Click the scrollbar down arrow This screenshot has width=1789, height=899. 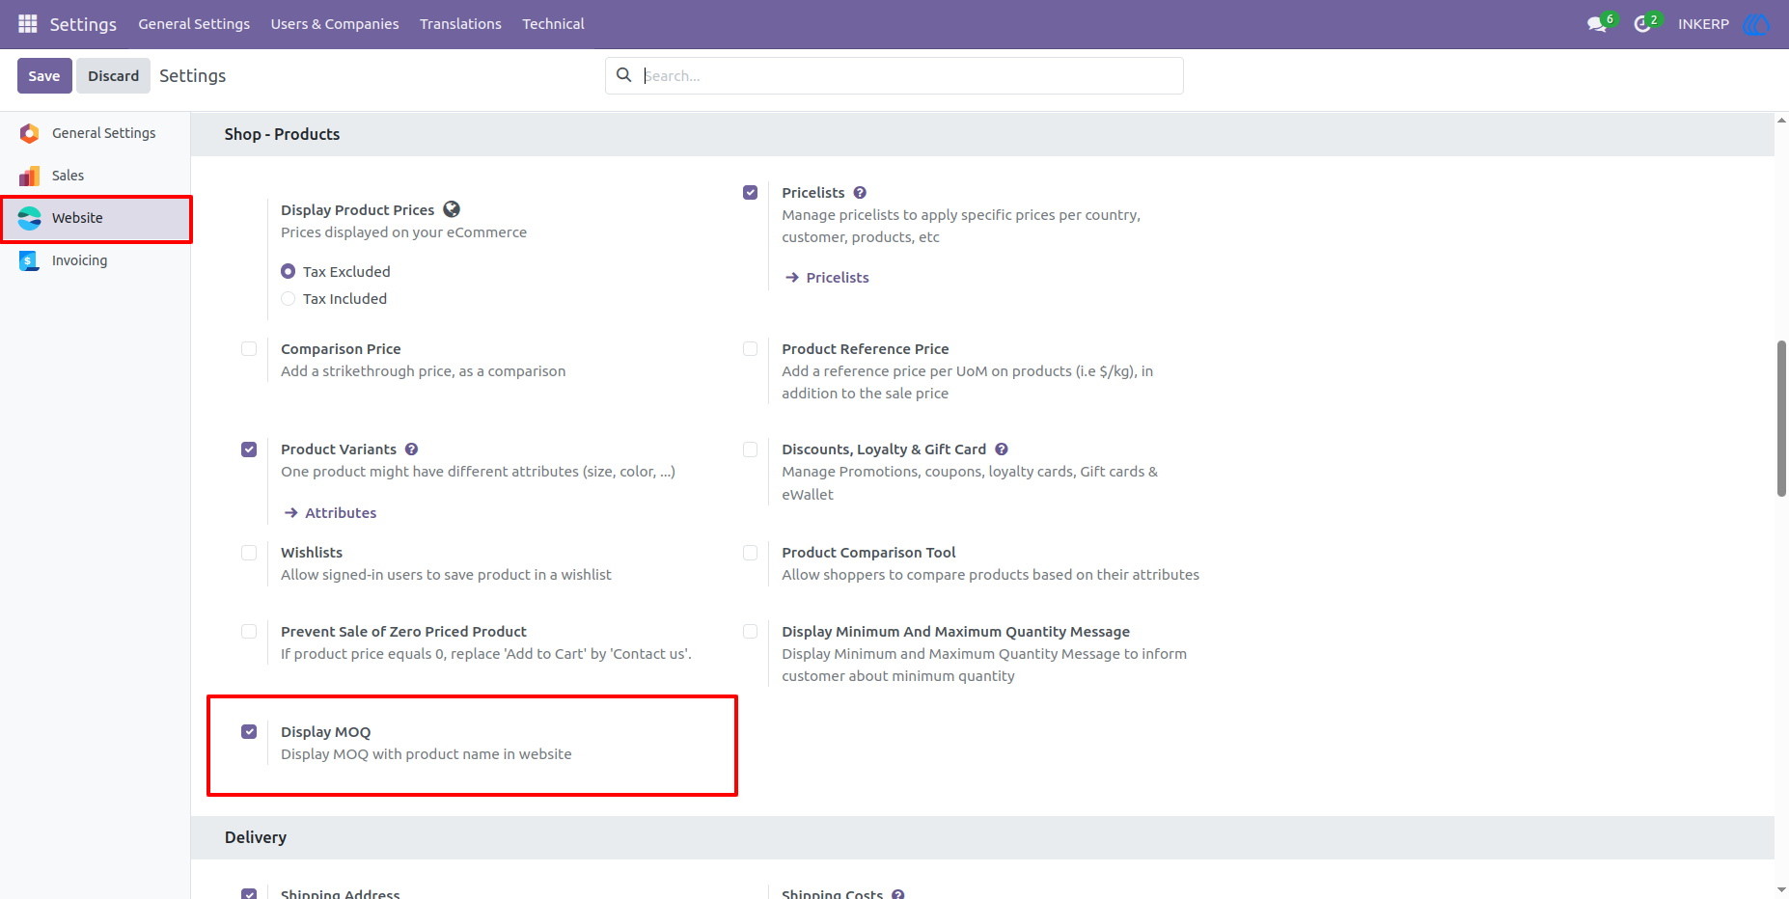click(x=1781, y=890)
